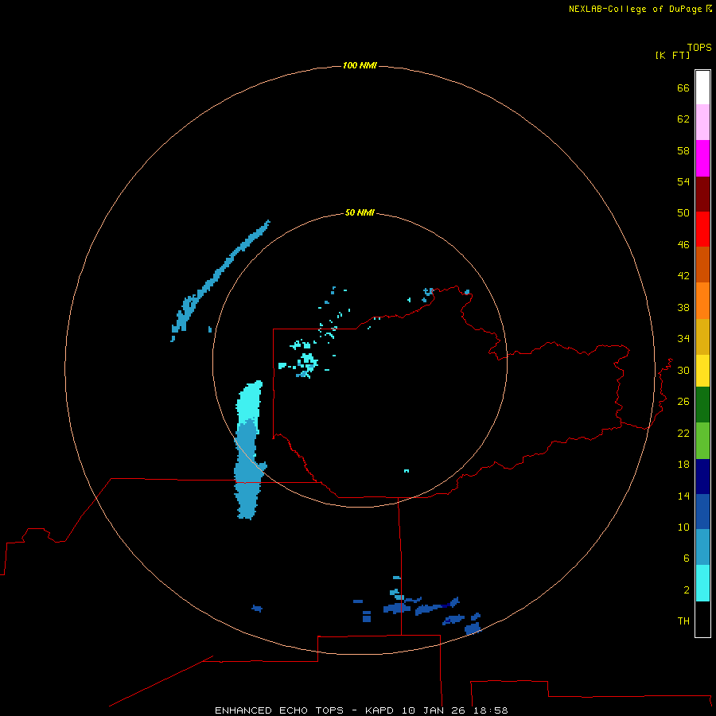The height and width of the screenshot is (716, 716).
Task: Select the 58 legend value
Action: coord(683,150)
